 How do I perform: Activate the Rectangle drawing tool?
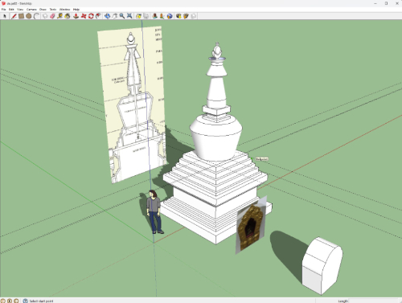pos(21,16)
